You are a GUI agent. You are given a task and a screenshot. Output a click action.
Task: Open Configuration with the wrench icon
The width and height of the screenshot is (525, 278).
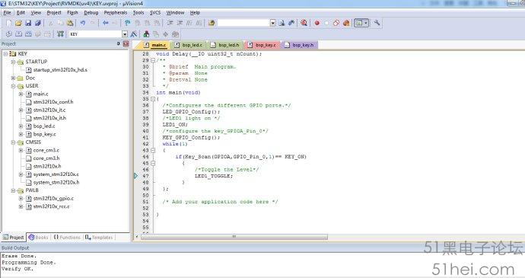377,23
